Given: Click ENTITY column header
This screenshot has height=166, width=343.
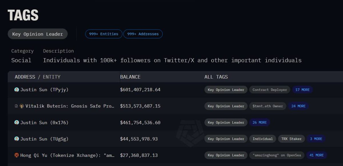Looking at the screenshot, I should [x=51, y=77].
